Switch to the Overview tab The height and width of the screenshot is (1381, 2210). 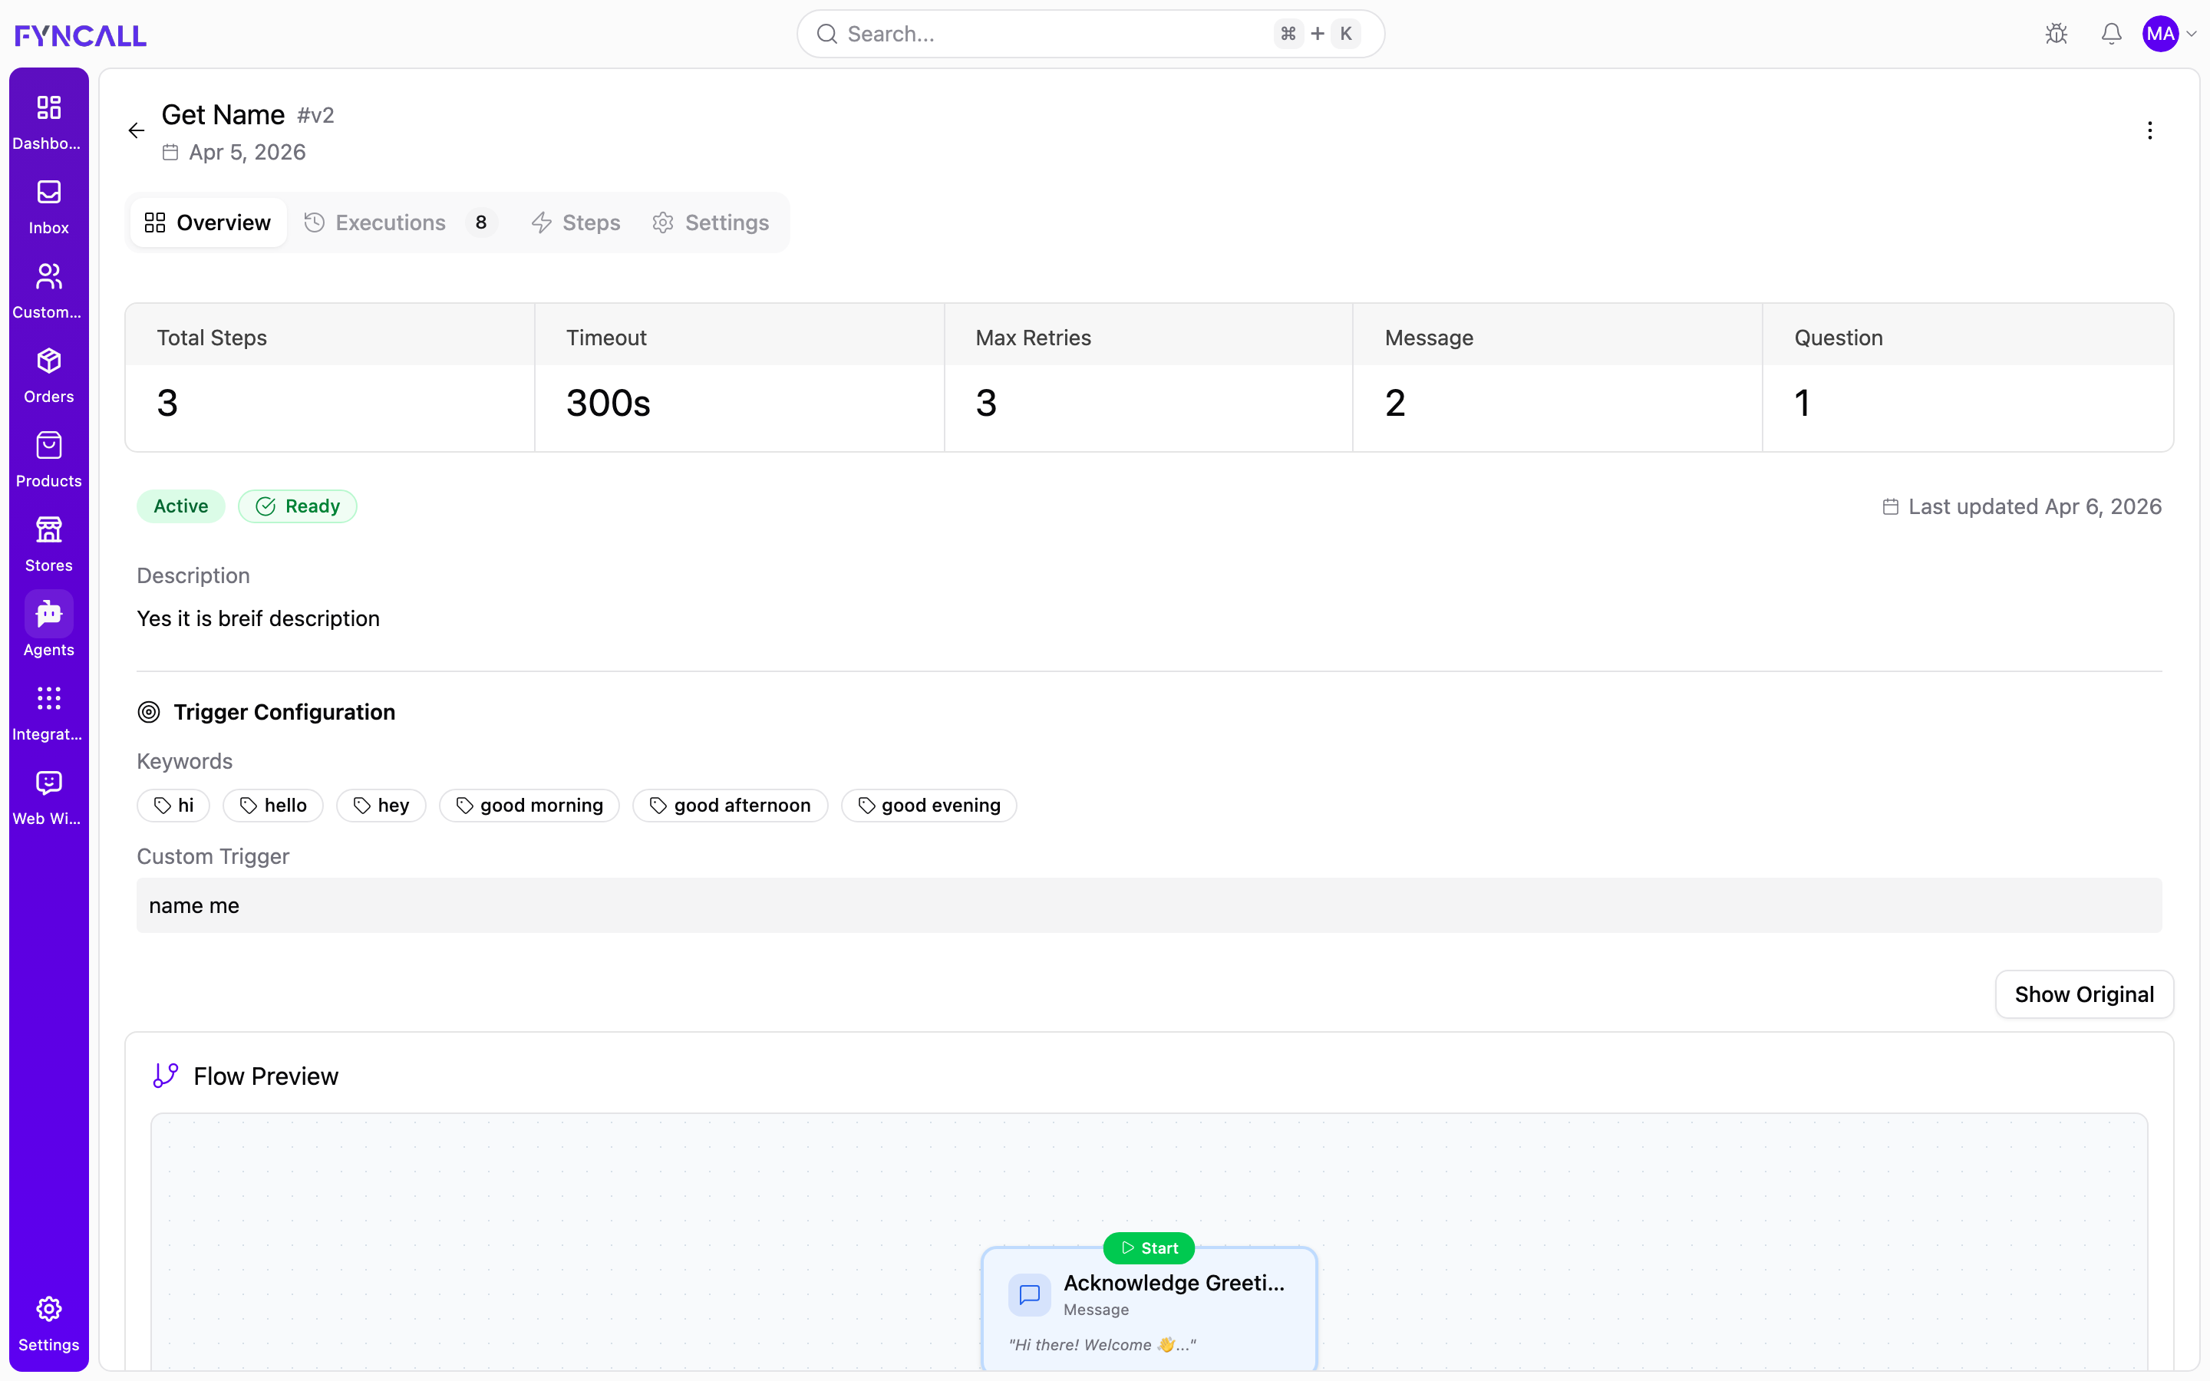[x=207, y=222]
